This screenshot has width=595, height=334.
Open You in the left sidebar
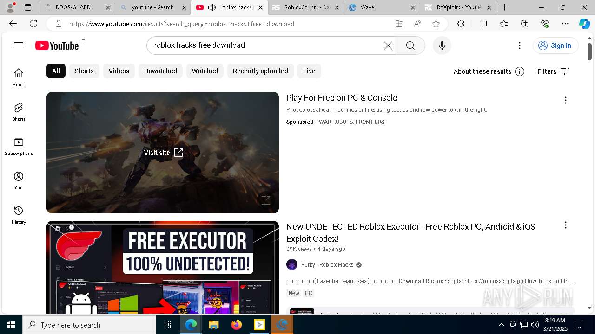click(19, 180)
